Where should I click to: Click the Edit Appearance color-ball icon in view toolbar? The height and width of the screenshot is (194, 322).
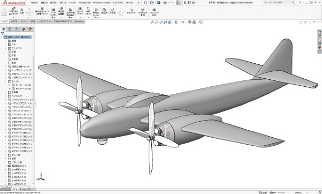coord(189,22)
